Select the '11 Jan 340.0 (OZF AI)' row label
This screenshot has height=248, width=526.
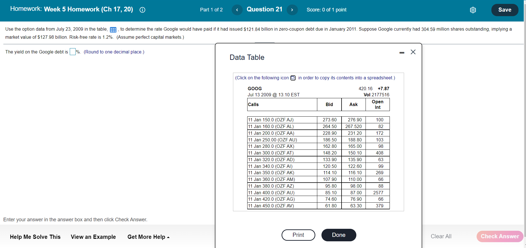270,166
